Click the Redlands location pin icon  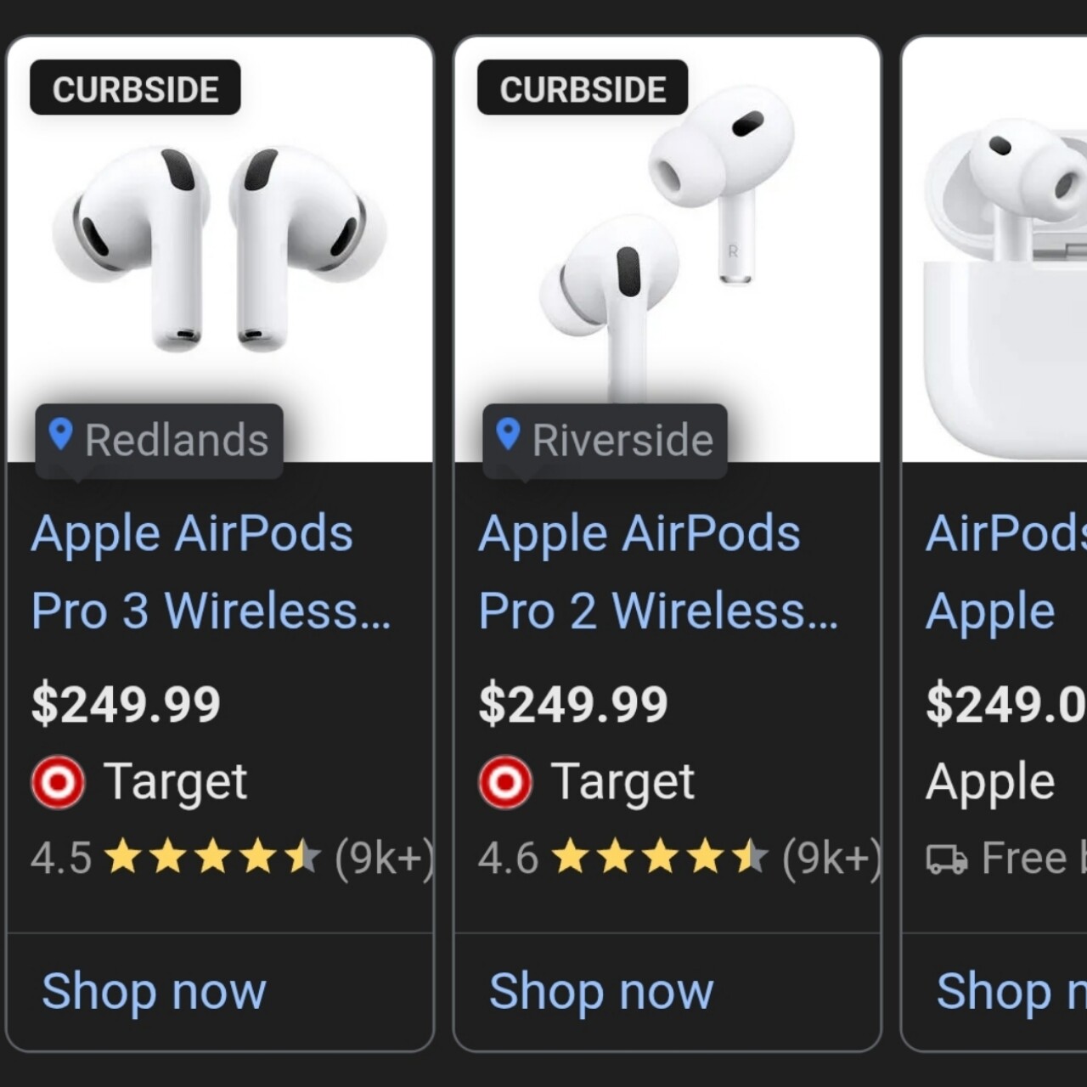coord(60,434)
